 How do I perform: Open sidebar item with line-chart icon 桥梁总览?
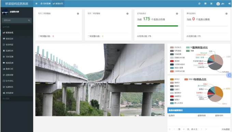tap(17, 33)
